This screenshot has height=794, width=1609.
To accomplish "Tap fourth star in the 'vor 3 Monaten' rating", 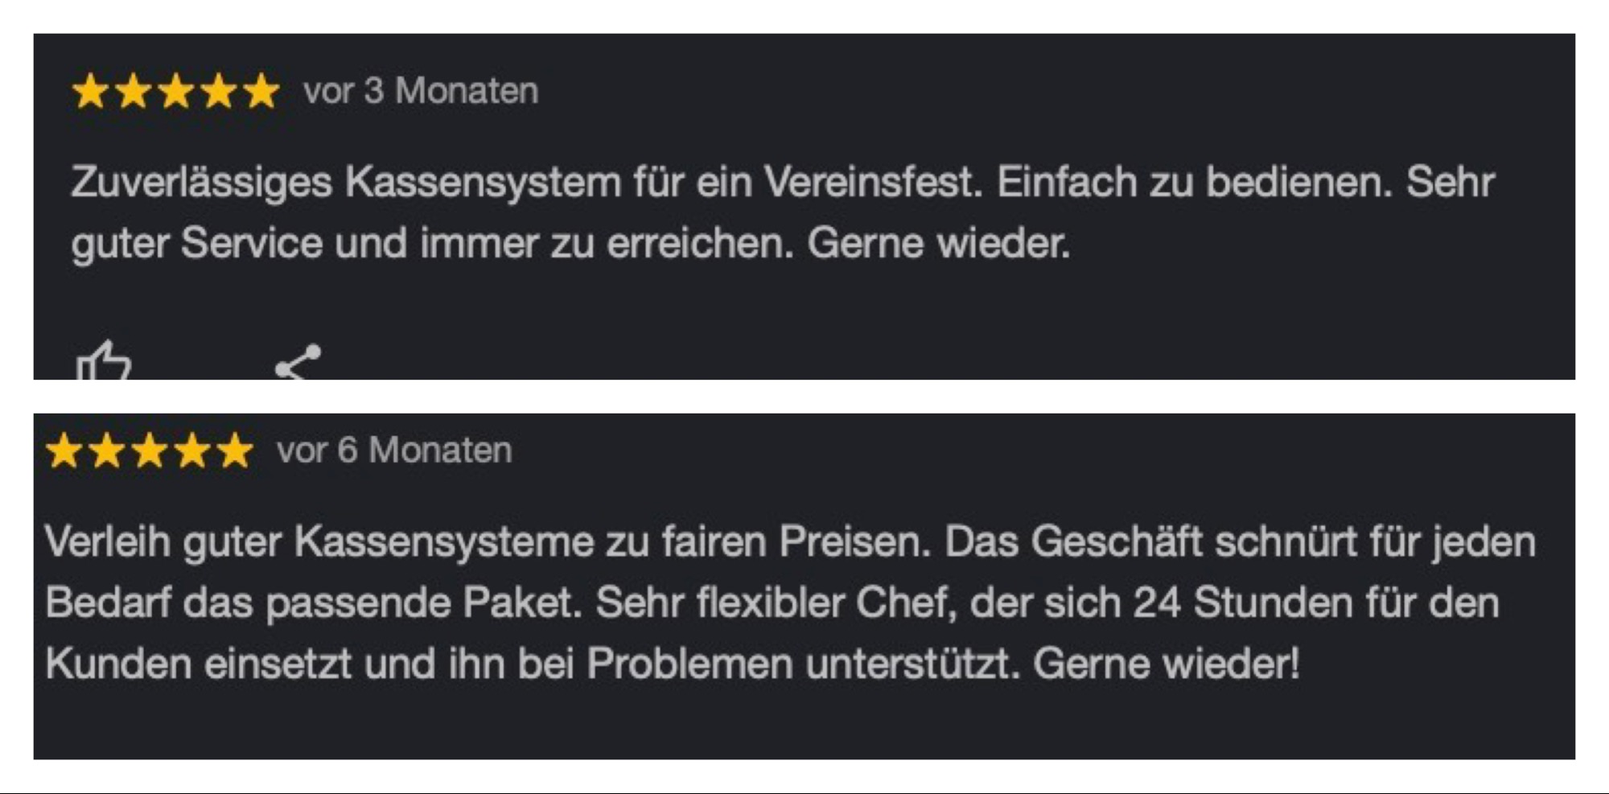I will tap(218, 92).
